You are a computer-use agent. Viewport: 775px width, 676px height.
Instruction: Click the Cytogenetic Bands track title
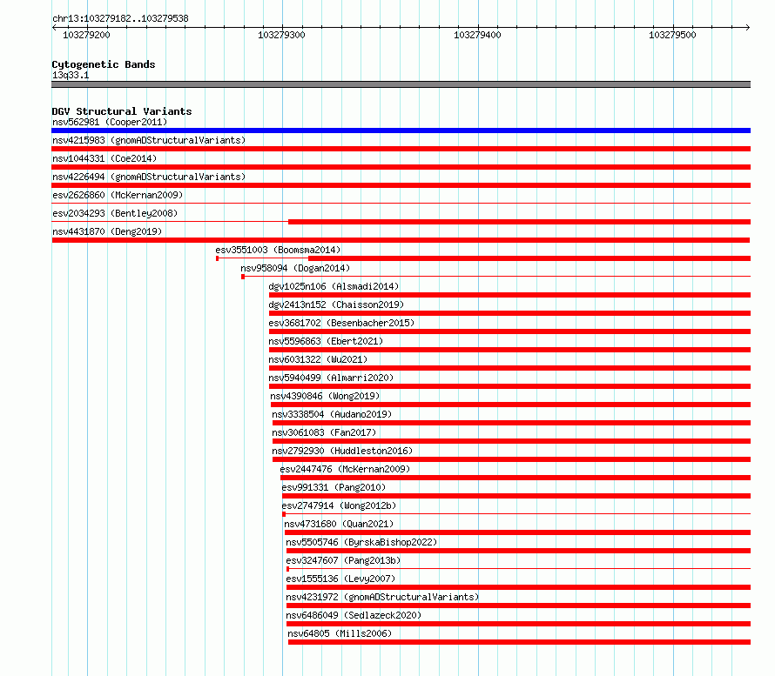click(x=104, y=64)
